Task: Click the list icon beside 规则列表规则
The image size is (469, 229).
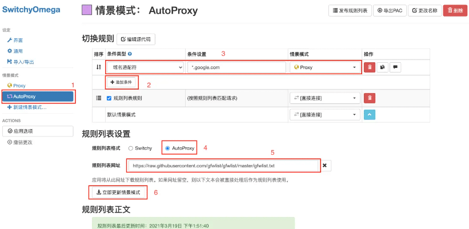Action: click(98, 98)
